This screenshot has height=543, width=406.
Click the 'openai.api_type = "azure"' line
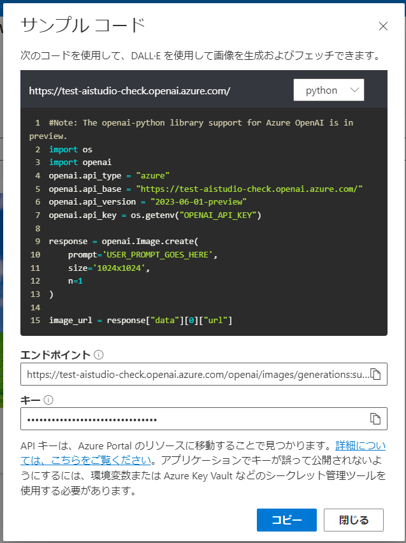(x=109, y=175)
